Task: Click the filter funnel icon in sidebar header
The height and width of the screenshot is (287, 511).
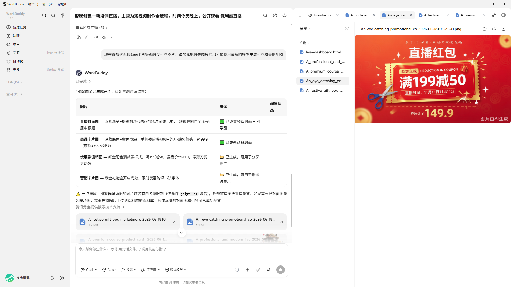Action: click(x=63, y=16)
